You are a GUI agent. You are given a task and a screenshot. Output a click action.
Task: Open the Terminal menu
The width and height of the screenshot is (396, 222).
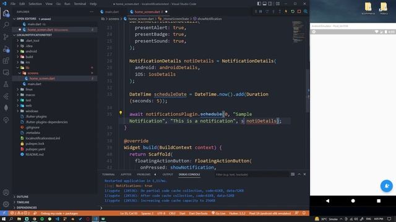[80, 4]
